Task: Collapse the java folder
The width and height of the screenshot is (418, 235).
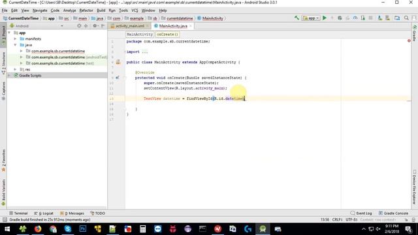Action: tap(16, 45)
